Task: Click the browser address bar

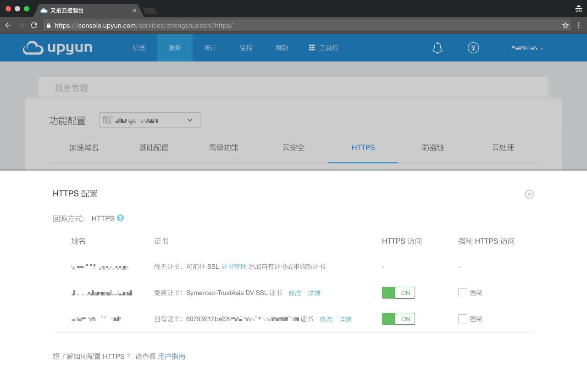Action: [307, 25]
